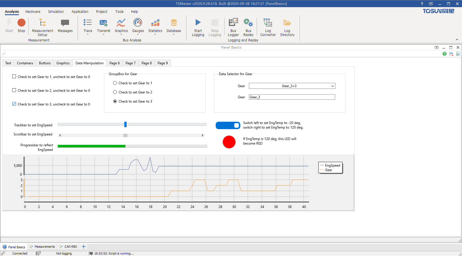Open the Tools ribbon tab
The image size is (462, 256).
click(119, 12)
